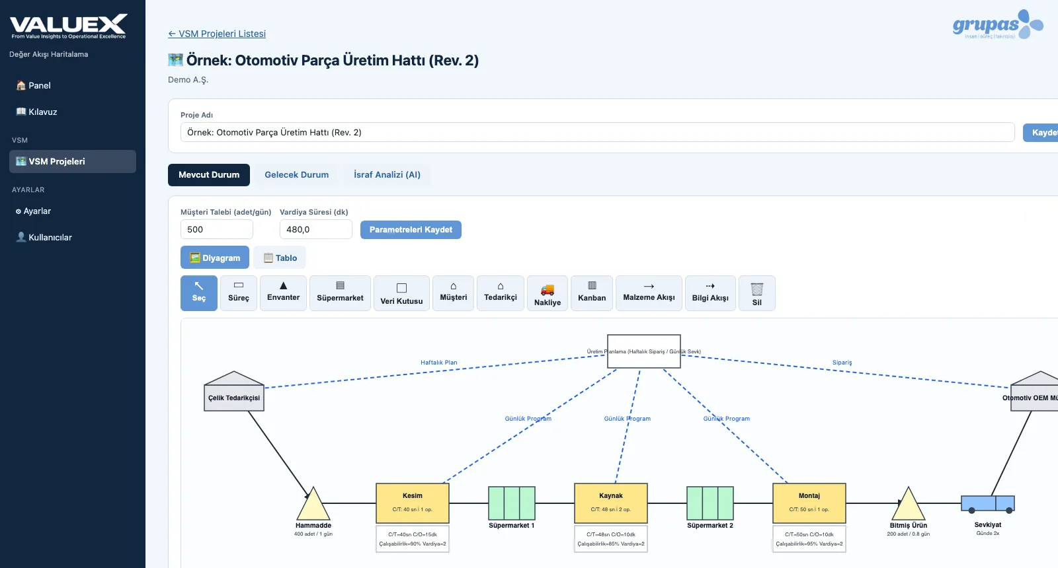Select the Kaynak process box
This screenshot has height=568, width=1058.
611,503
